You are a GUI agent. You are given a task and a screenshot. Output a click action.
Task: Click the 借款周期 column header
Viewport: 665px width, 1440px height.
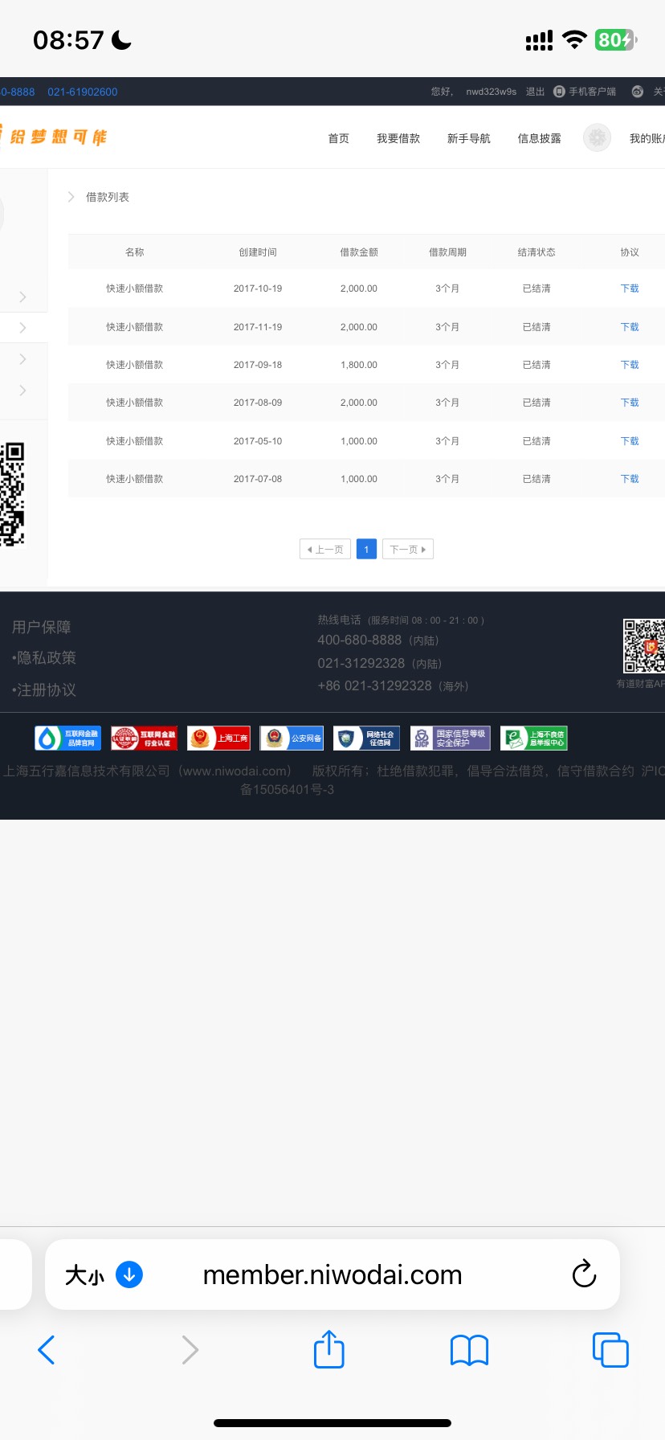point(447,252)
